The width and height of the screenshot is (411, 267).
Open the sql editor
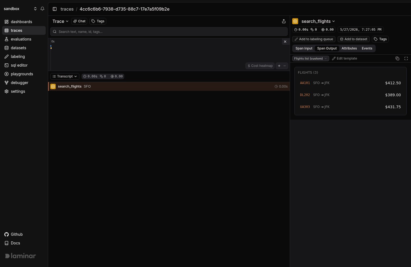coord(24,65)
